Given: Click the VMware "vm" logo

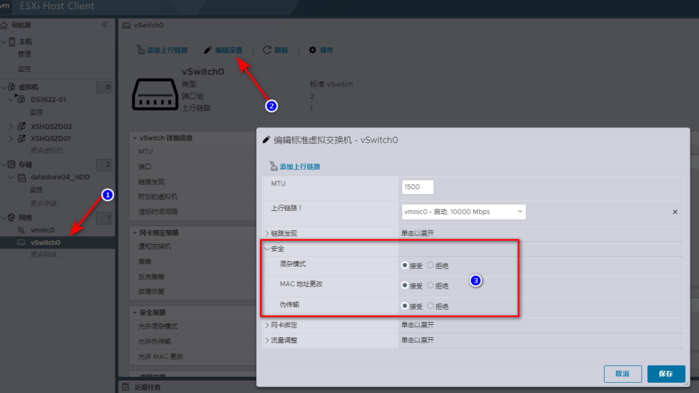Looking at the screenshot, I should tap(5, 5).
